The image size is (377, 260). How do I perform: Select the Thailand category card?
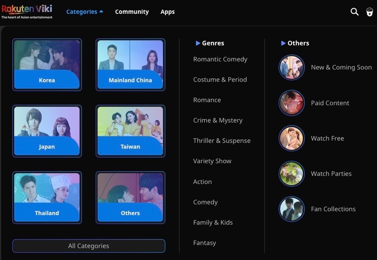(47, 198)
